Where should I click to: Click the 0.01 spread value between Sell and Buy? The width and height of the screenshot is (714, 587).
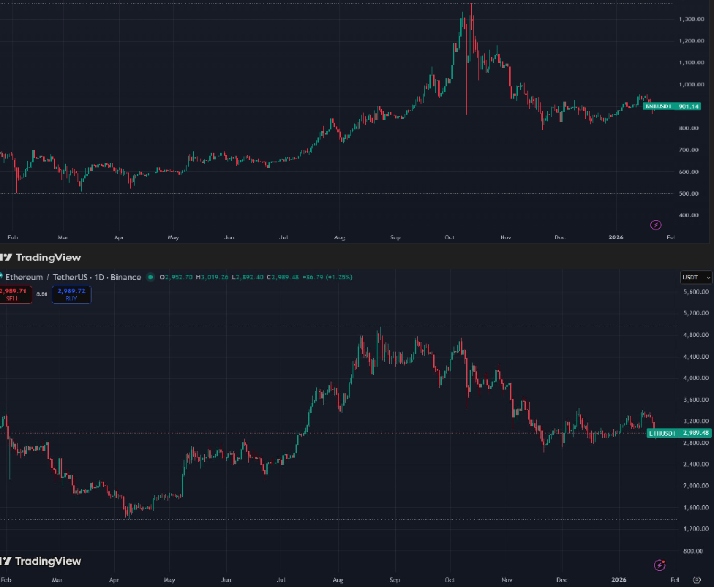(42, 294)
